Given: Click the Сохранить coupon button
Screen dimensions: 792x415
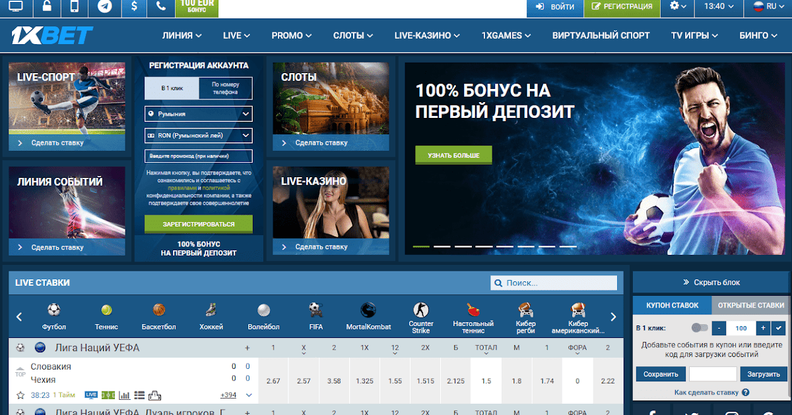Looking at the screenshot, I should point(661,374).
